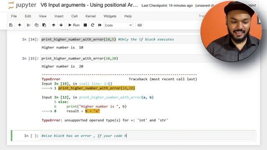Screen dimensions: 267x150
Task: Insert a cell below with plus icon
Action: point(20,25)
